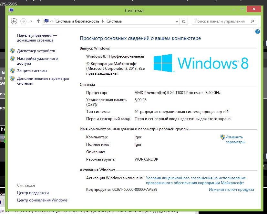This screenshot has height=214, width=267.
Task: Click the 'Процессор:' label
Action: (x=97, y=93)
